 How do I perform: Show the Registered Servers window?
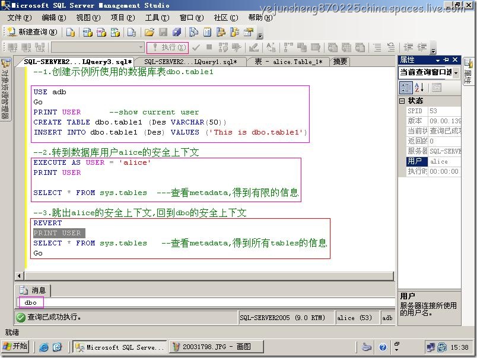193,32
